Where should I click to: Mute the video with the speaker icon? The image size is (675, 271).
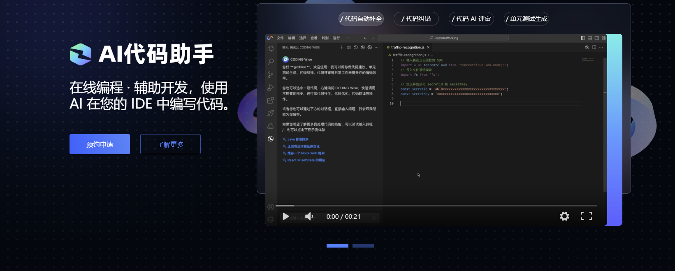pos(309,216)
